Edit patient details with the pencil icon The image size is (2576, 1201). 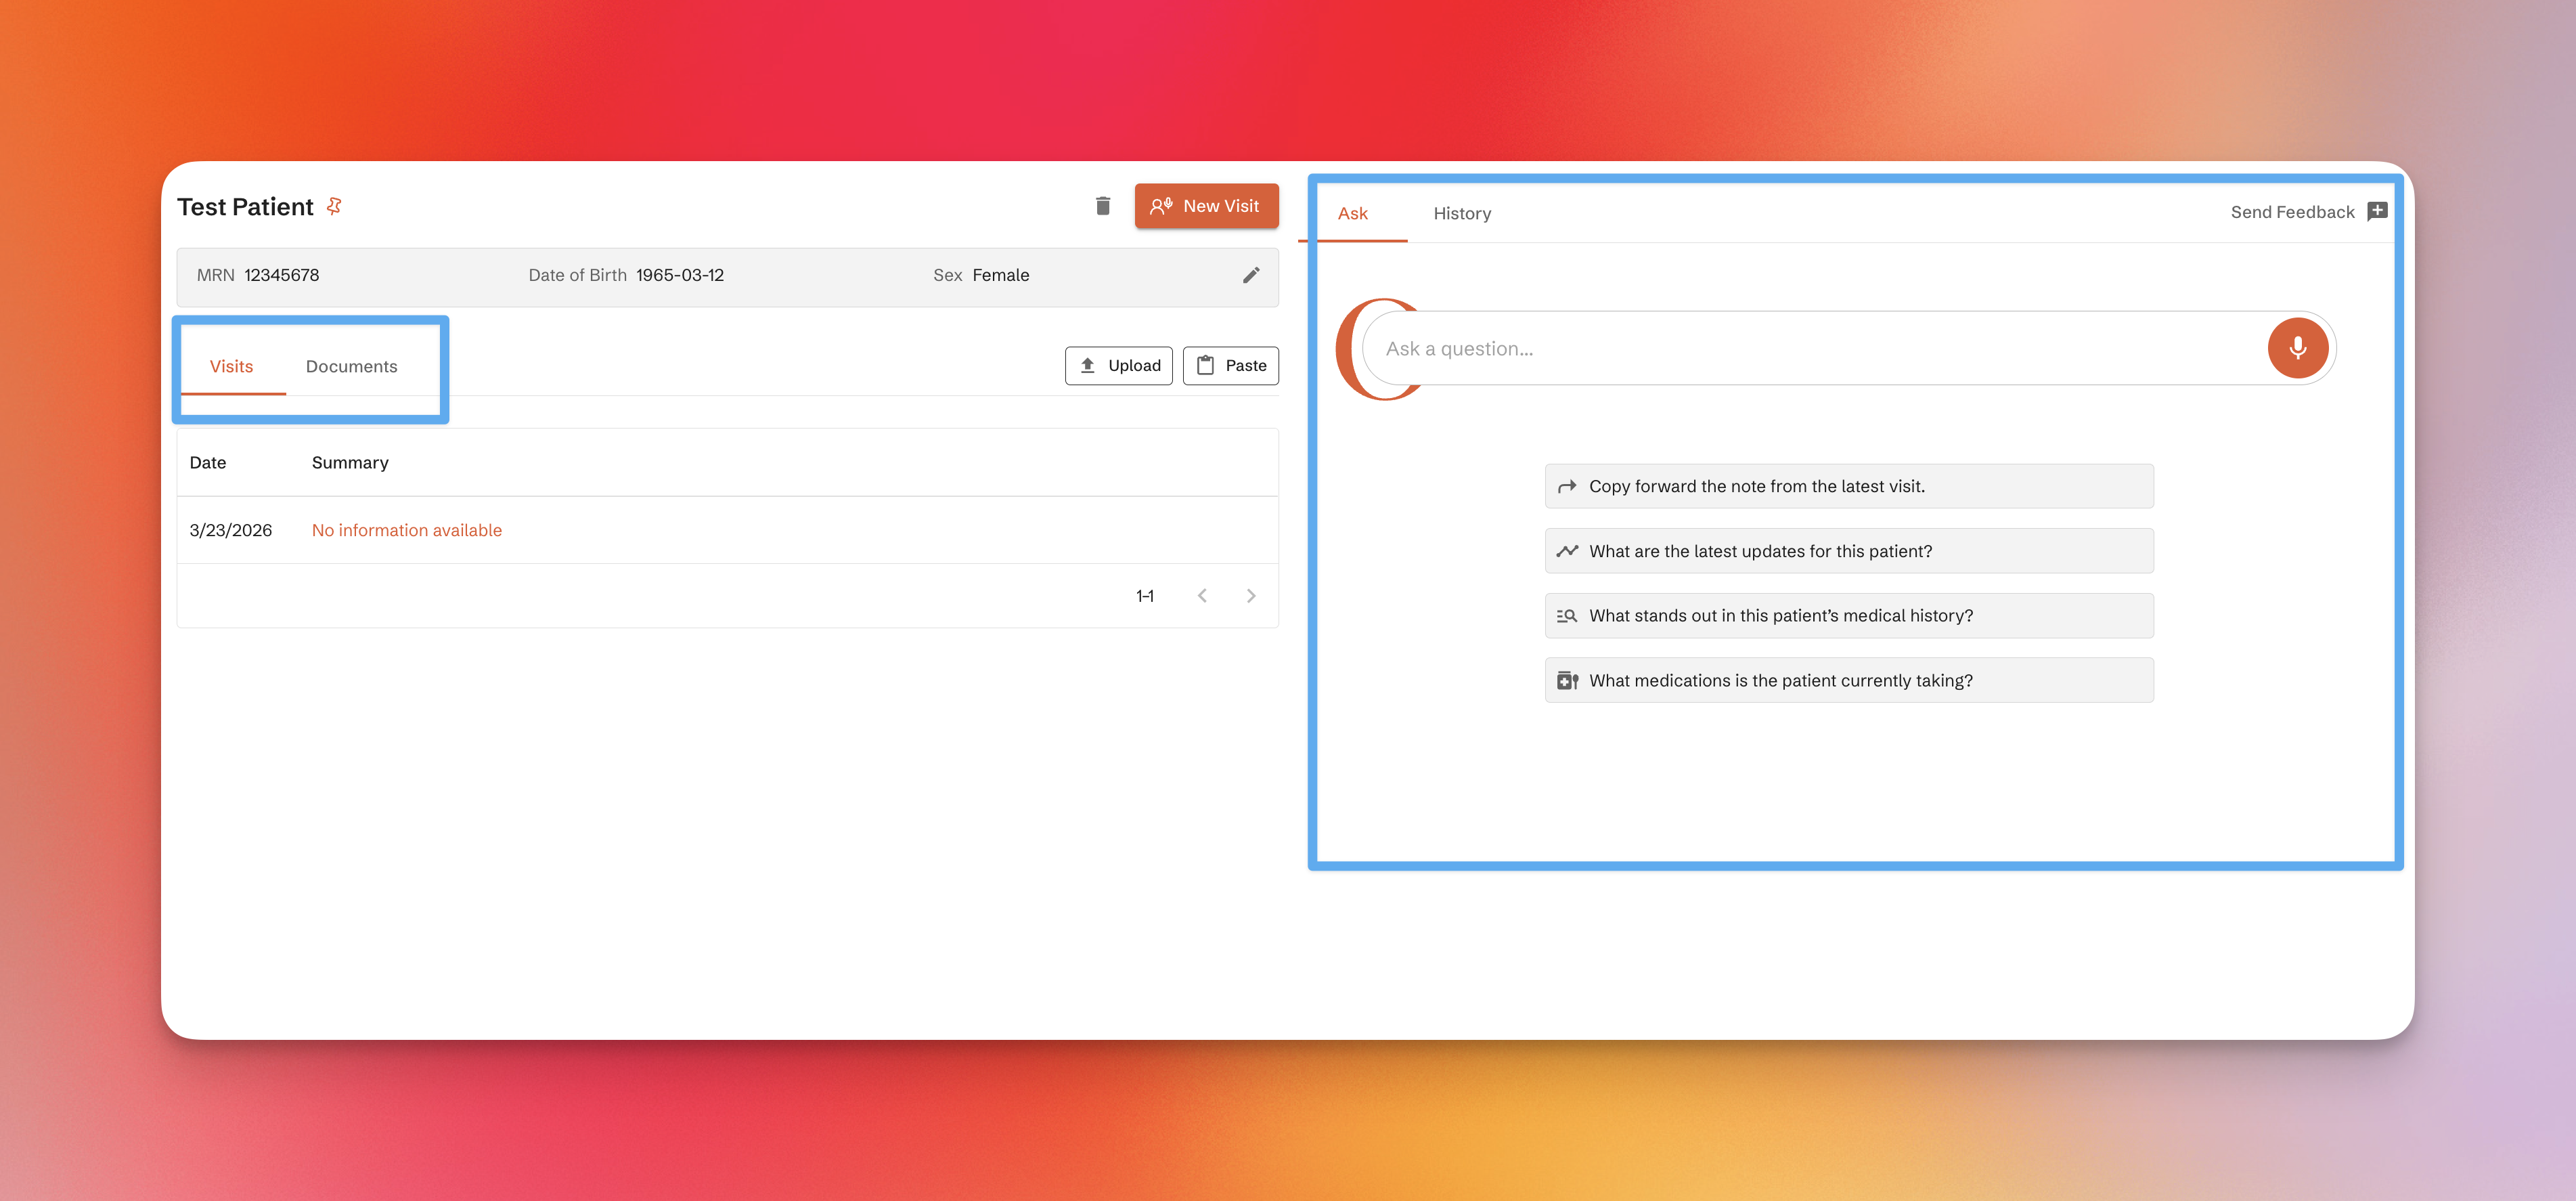click(x=1251, y=275)
